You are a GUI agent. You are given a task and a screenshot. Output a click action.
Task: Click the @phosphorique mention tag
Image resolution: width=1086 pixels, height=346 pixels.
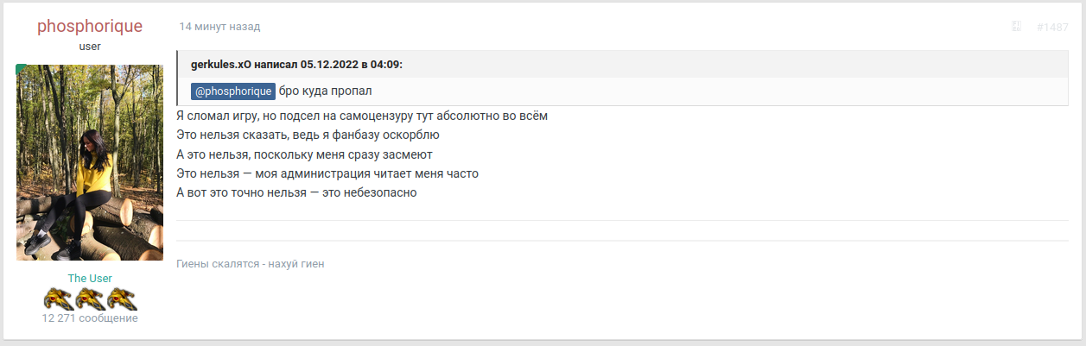point(233,91)
